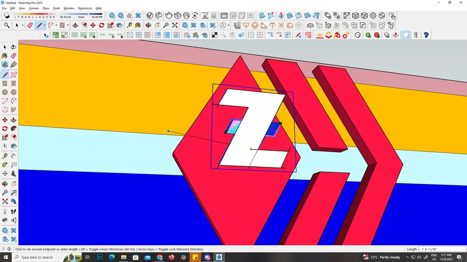Open the notifications center icon
This screenshot has height=262, width=467.
pyautogui.click(x=459, y=257)
